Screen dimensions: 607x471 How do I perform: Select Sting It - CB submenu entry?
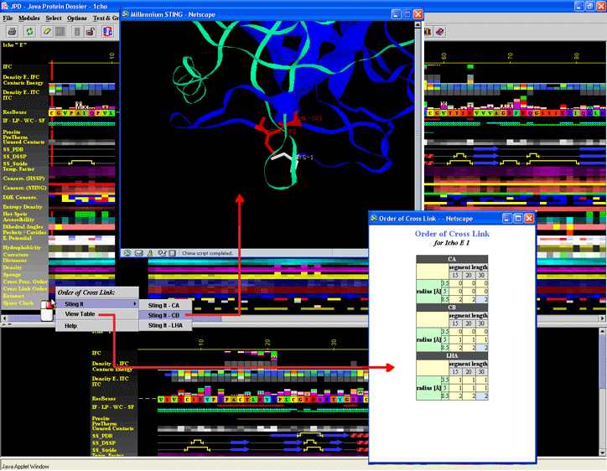165,315
